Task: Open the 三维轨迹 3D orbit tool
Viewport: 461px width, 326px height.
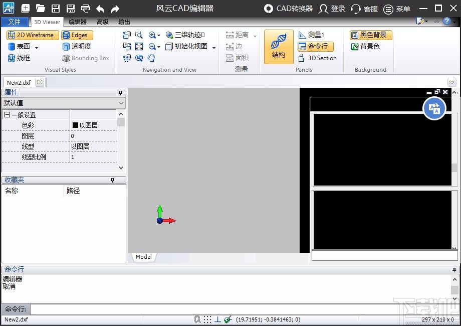Action: pos(185,35)
